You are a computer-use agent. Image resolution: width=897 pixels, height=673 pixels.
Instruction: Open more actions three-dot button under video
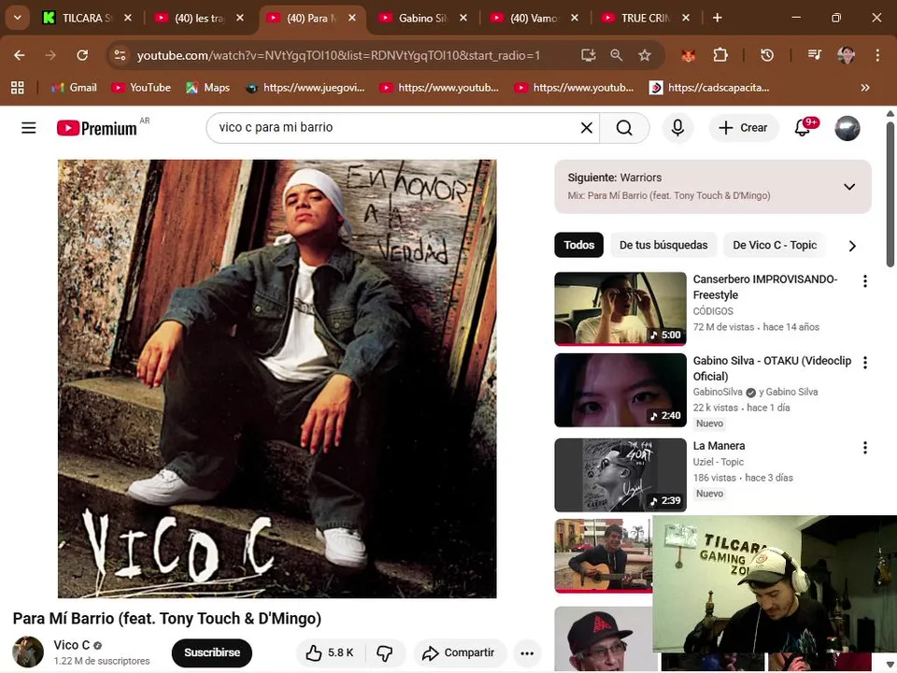[x=527, y=653]
